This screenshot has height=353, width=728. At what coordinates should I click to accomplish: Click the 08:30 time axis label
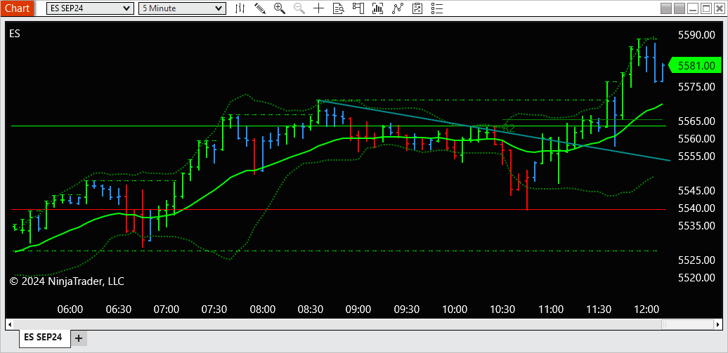tap(310, 309)
